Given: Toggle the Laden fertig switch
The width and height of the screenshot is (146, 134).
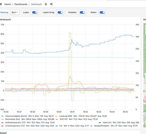Looking at the screenshot, I should (x=60, y=12).
